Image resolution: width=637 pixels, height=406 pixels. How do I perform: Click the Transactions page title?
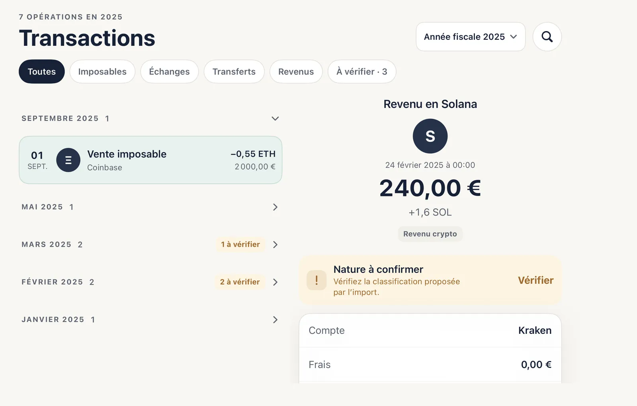pos(87,38)
